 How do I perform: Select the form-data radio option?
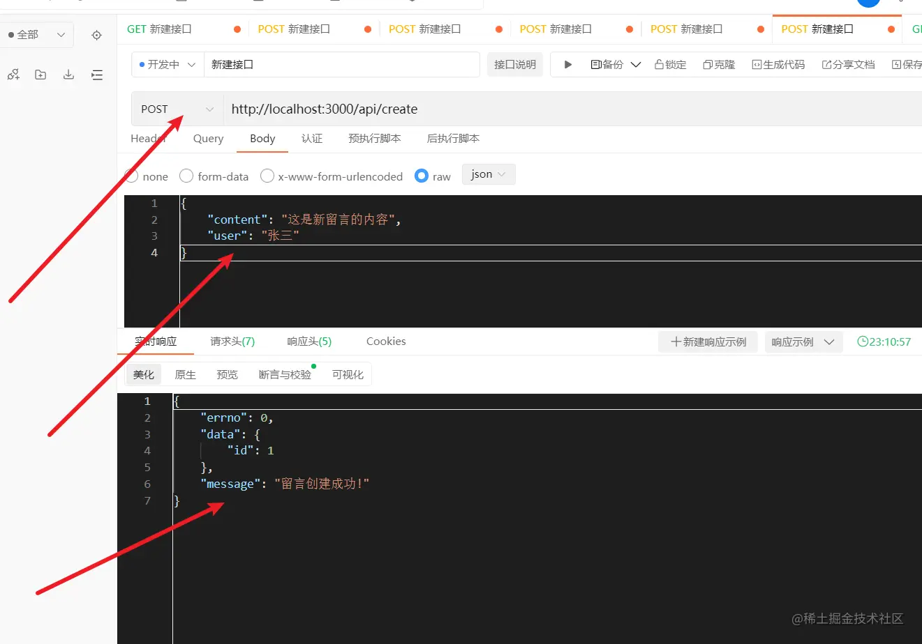(x=186, y=176)
